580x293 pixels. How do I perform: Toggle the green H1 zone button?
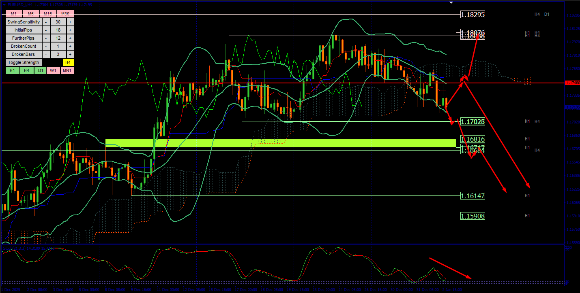(13, 70)
